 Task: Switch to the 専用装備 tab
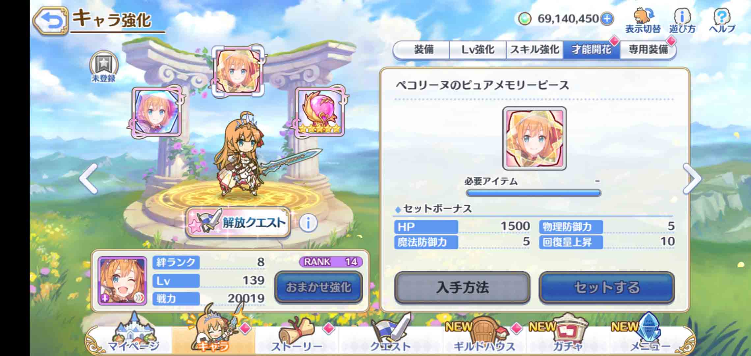[x=648, y=50]
